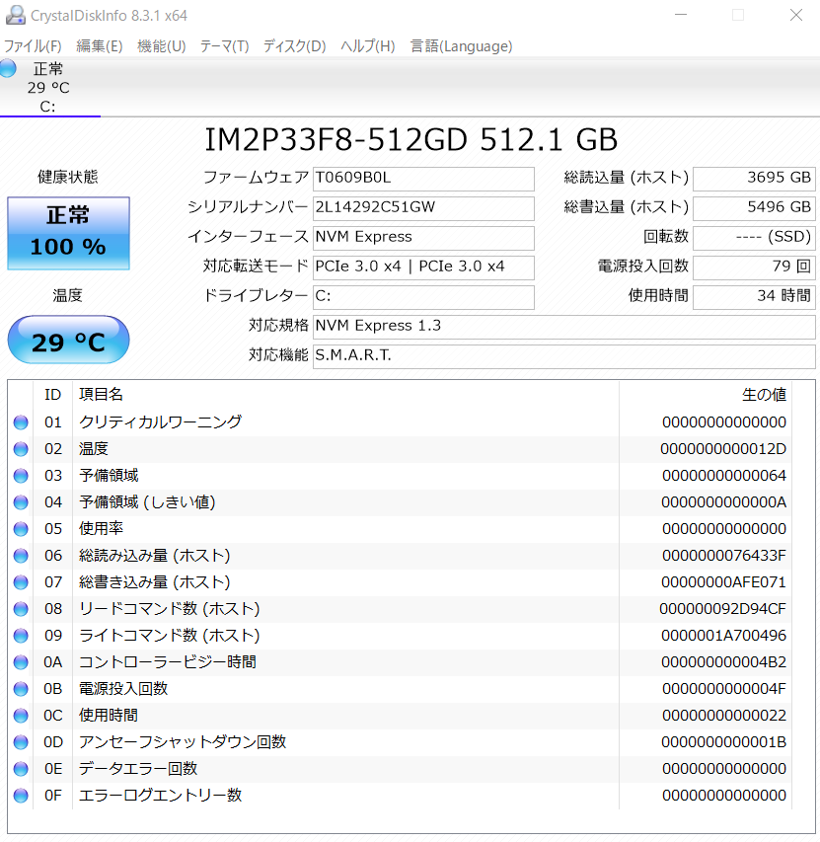
Task: Select raw value 00000000AFE071
Action: click(723, 582)
